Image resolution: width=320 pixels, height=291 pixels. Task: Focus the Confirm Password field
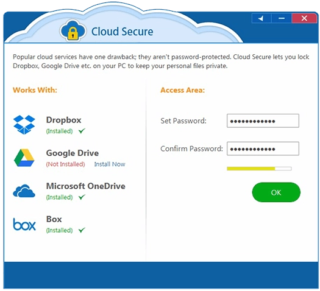(x=263, y=149)
